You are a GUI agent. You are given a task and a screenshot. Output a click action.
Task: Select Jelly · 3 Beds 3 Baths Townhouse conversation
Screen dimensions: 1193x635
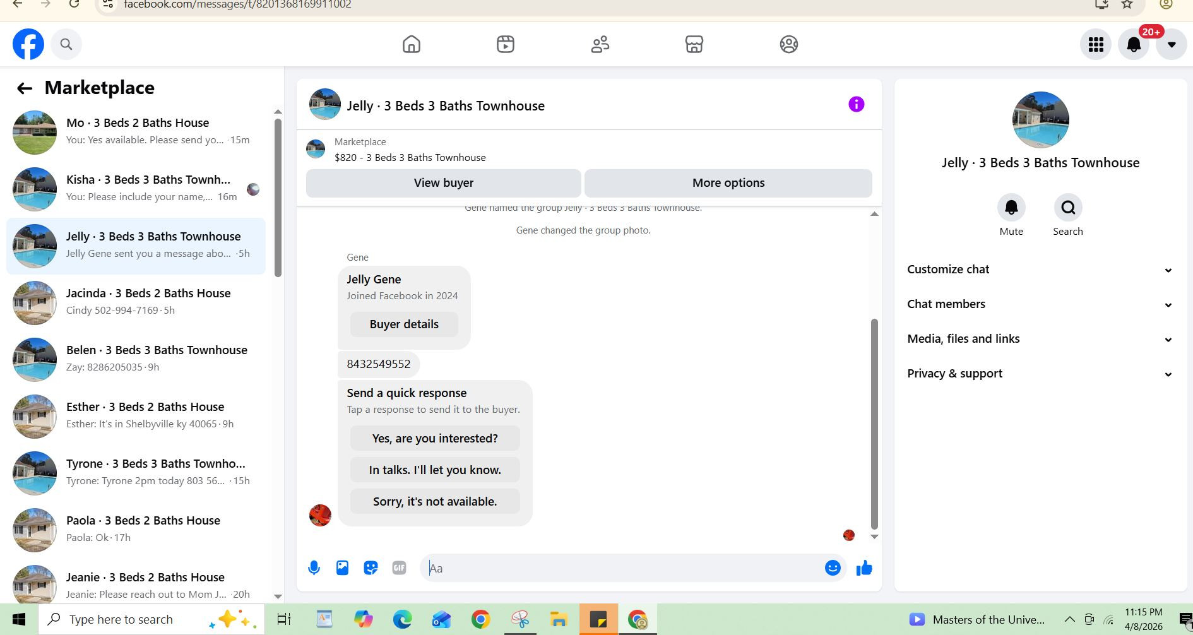point(136,246)
